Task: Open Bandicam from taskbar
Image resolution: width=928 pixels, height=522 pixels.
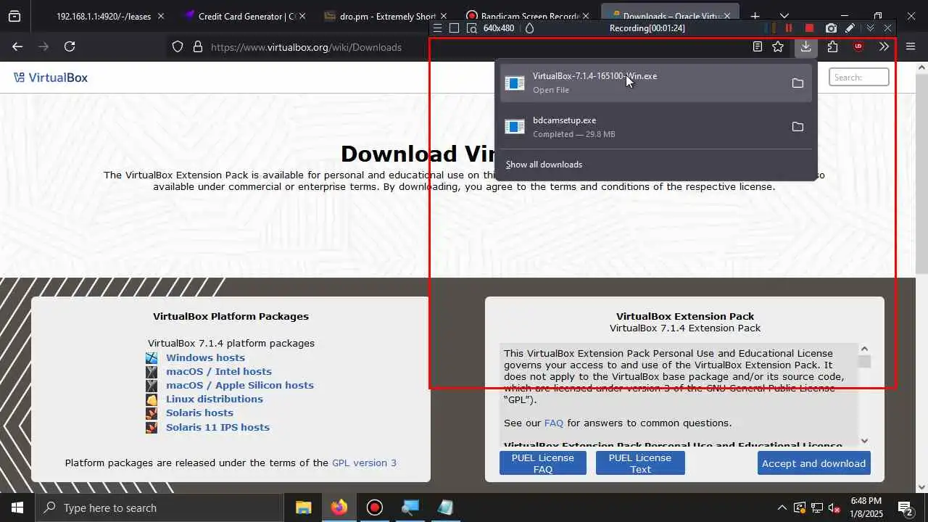Action: [375, 507]
